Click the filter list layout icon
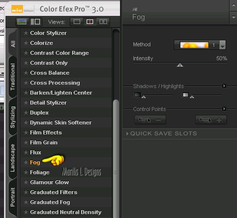 [x=35, y=22]
